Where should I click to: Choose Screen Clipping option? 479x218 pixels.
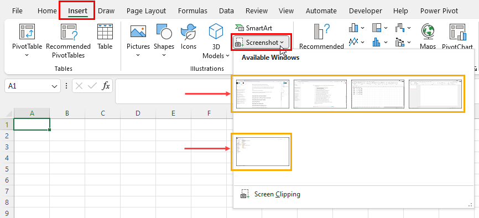pyautogui.click(x=270, y=194)
